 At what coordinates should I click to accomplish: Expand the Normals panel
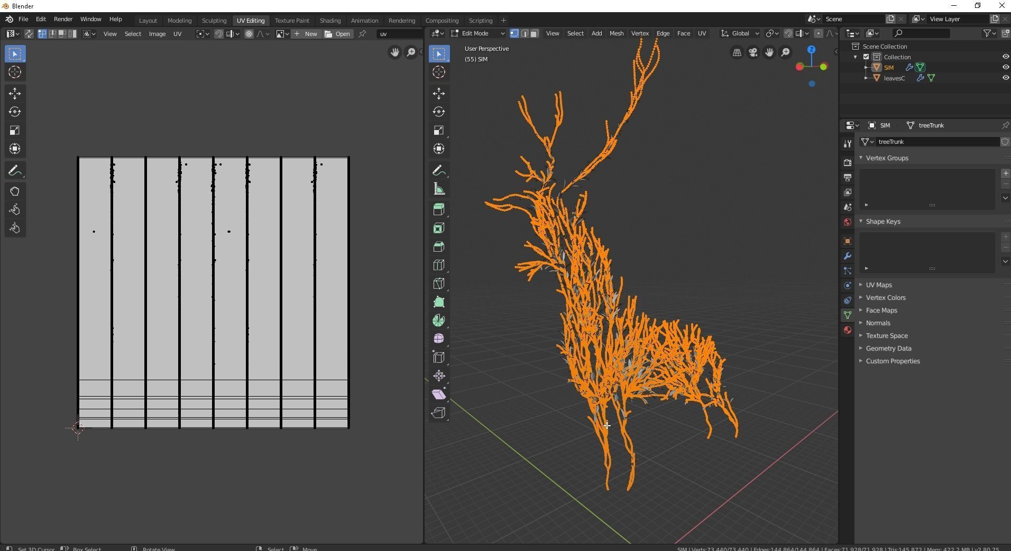click(x=878, y=323)
